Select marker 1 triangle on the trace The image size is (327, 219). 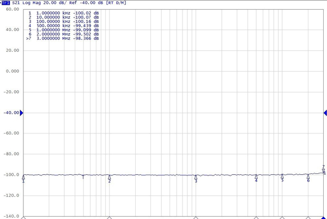[x=23, y=177]
